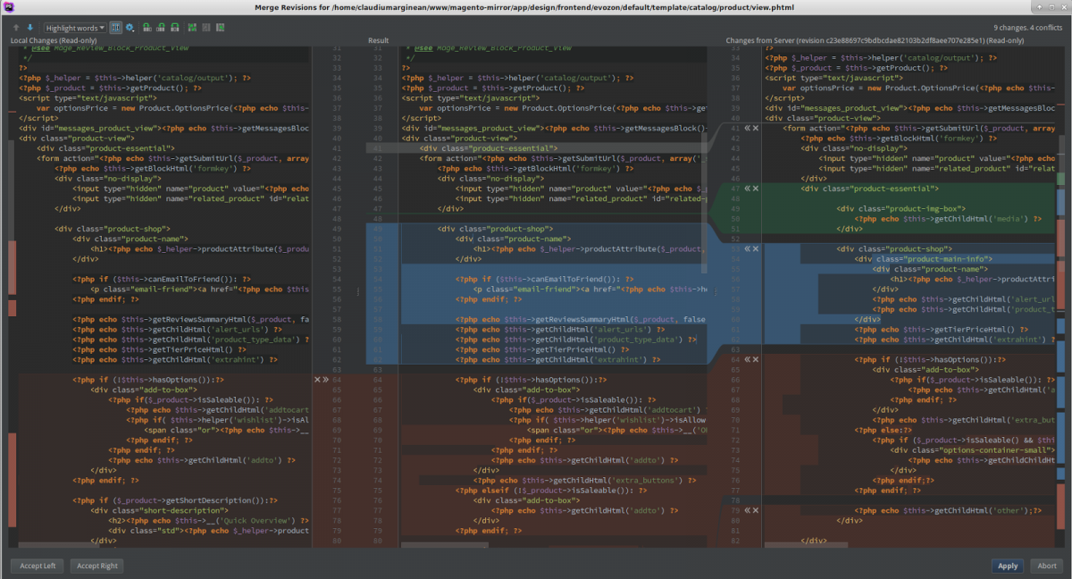Click 'product-essential' div line in Result pane

(x=490, y=148)
